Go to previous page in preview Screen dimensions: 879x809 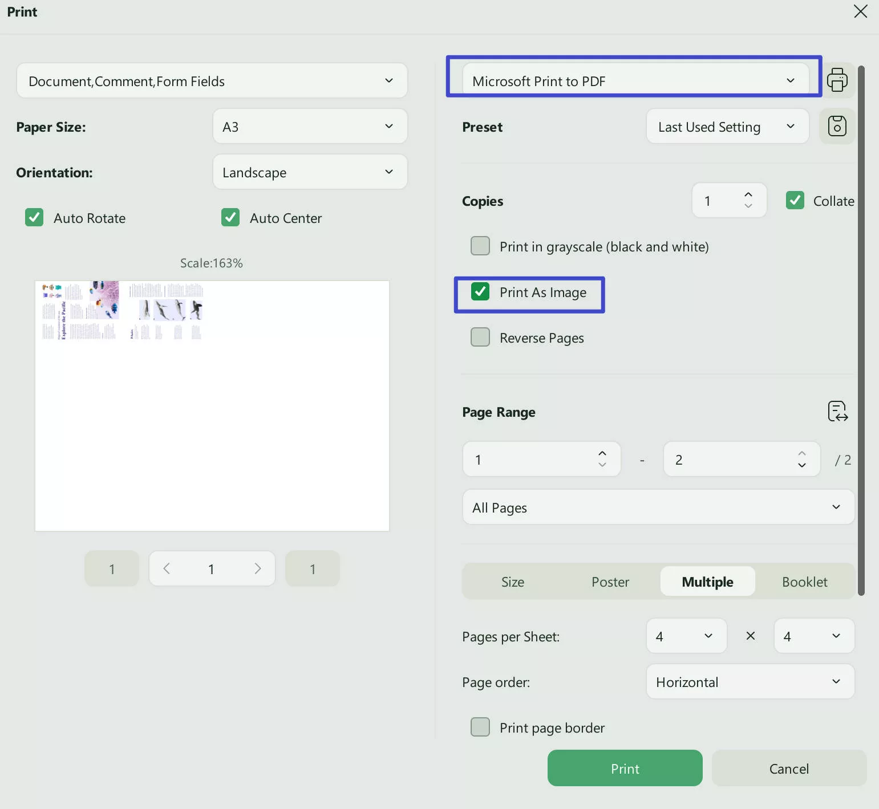166,568
